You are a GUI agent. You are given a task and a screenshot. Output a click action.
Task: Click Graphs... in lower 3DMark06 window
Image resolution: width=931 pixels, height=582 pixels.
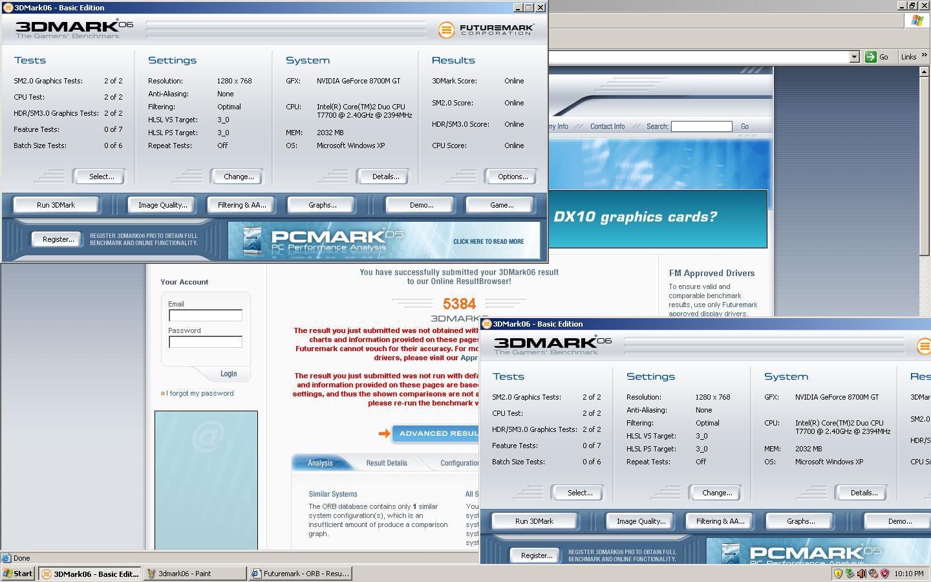[x=800, y=521]
